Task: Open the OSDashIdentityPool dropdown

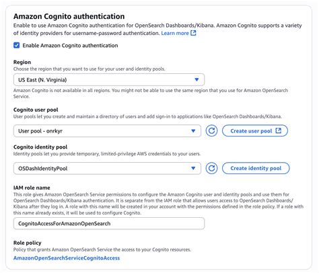Action: 107,168
